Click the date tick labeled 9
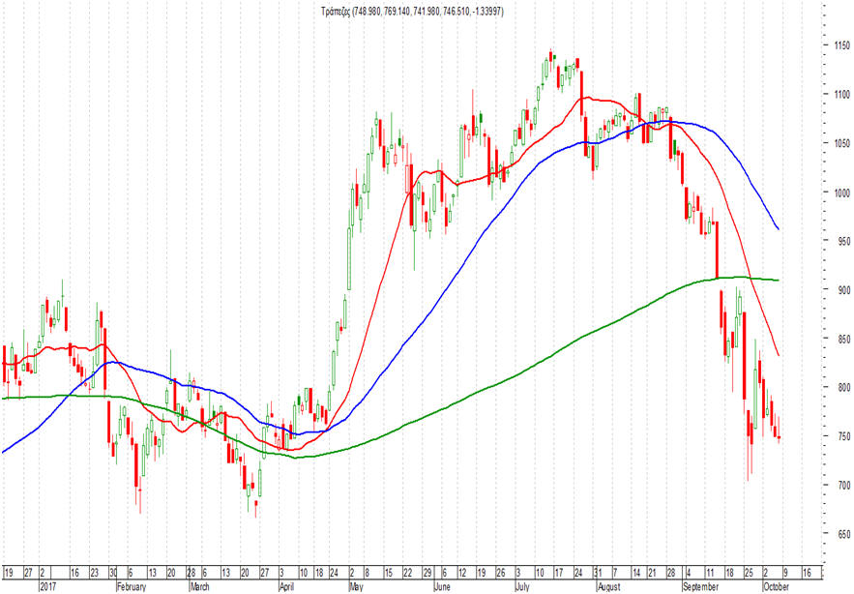This screenshot has width=854, height=594. coord(786,573)
